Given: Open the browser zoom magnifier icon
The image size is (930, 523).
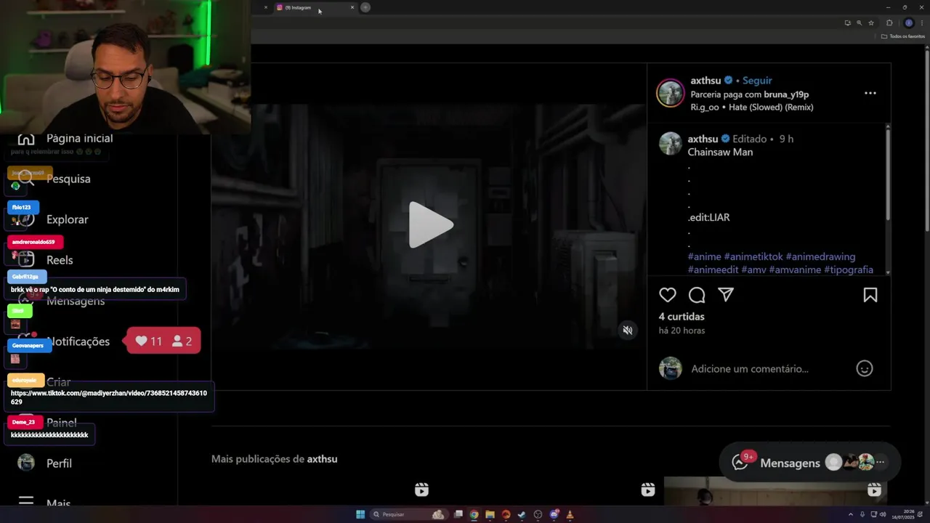Looking at the screenshot, I should click(x=859, y=23).
